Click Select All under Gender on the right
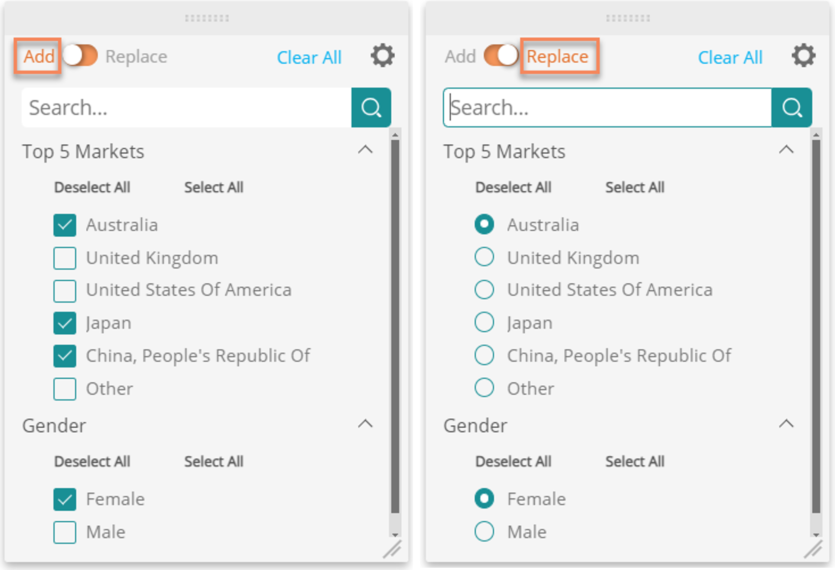Screen dimensions: 835x570 click(635, 461)
